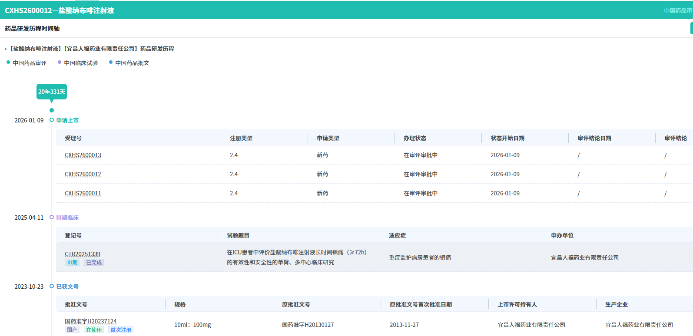
Task: Click the III期 phase tag
Action: click(x=72, y=263)
